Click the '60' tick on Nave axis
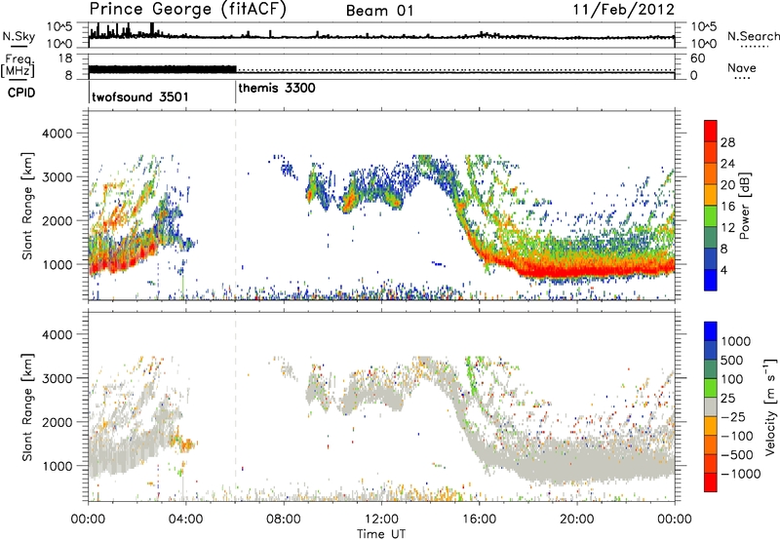780x540 pixels. [697, 58]
